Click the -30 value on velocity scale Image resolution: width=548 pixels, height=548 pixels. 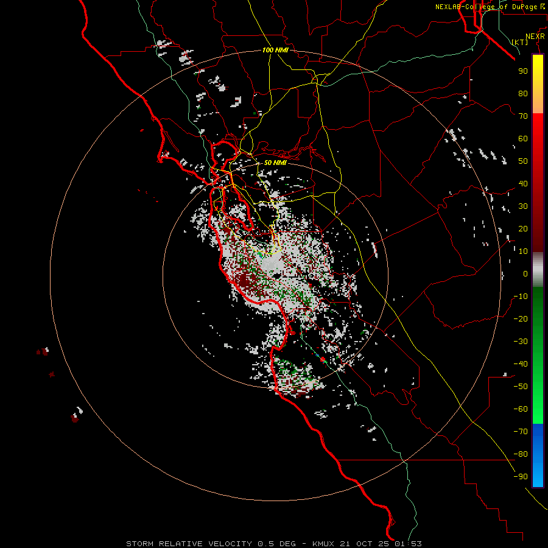tap(521, 342)
